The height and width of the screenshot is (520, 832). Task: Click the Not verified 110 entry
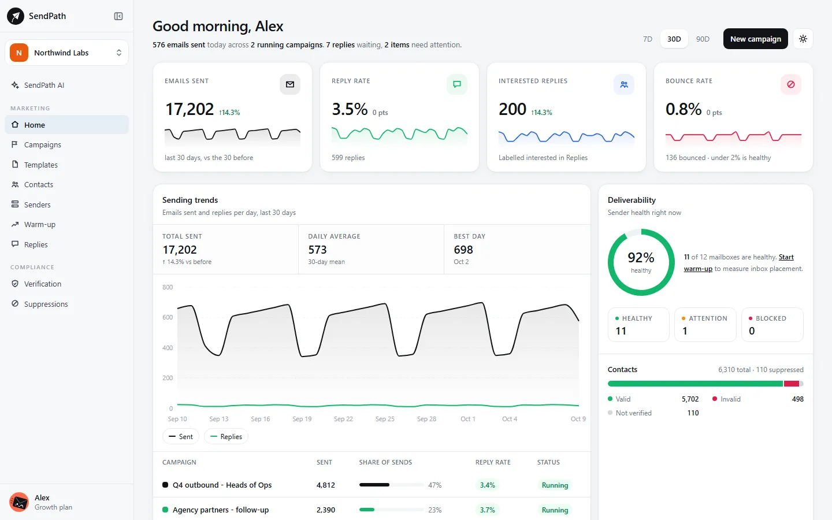(x=653, y=413)
